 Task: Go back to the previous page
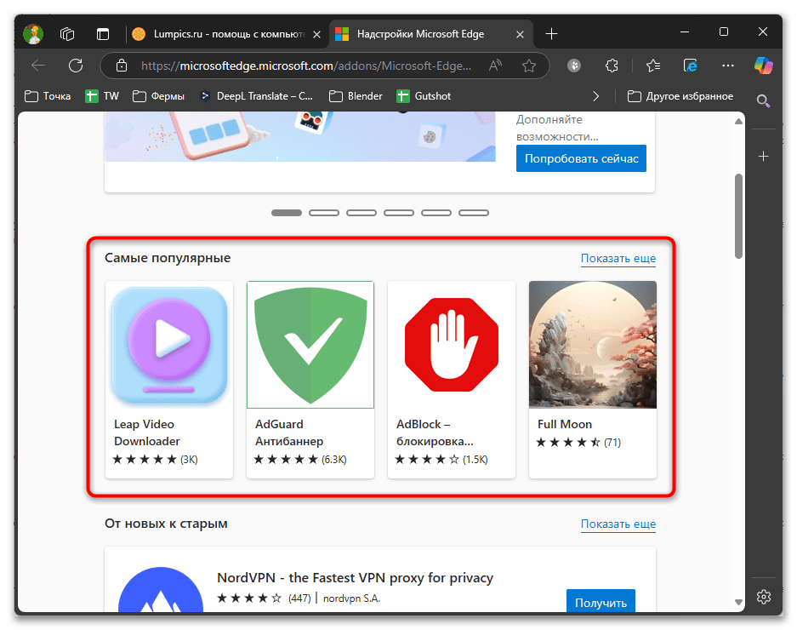(38, 66)
